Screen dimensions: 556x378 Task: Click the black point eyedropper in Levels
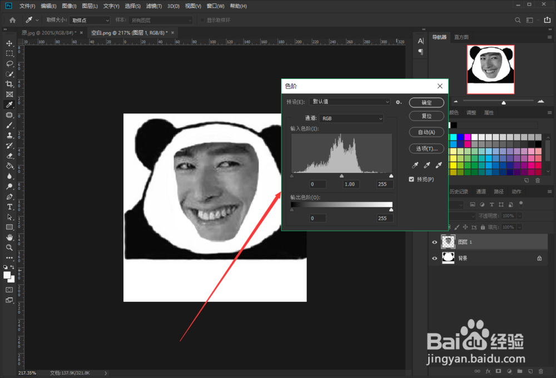(415, 165)
